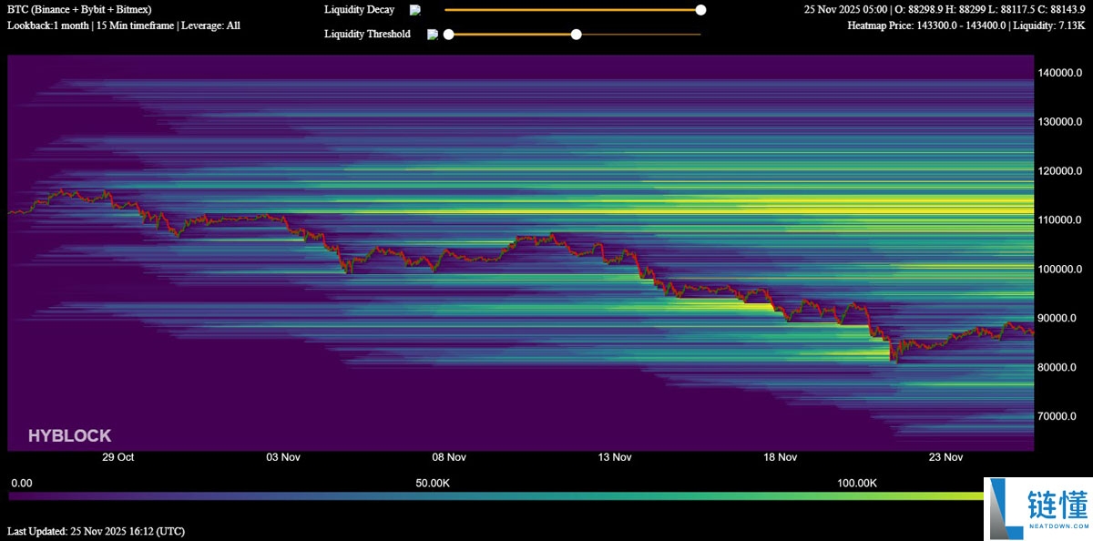Viewport: 1093px width, 541px height.
Task: Click the 13 Nov date label
Action: coord(615,457)
